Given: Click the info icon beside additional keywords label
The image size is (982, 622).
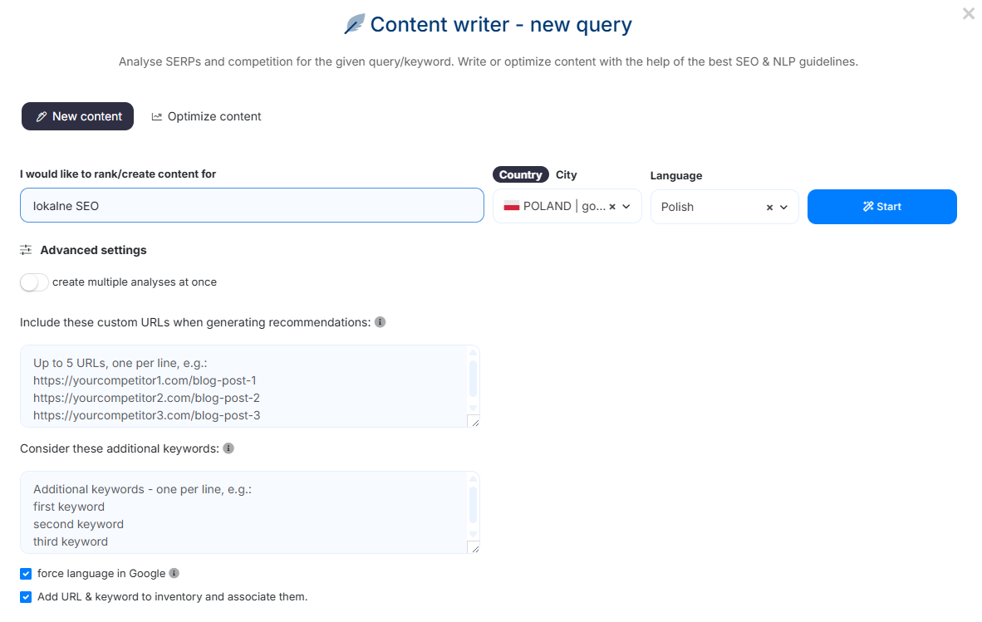Looking at the screenshot, I should [228, 448].
